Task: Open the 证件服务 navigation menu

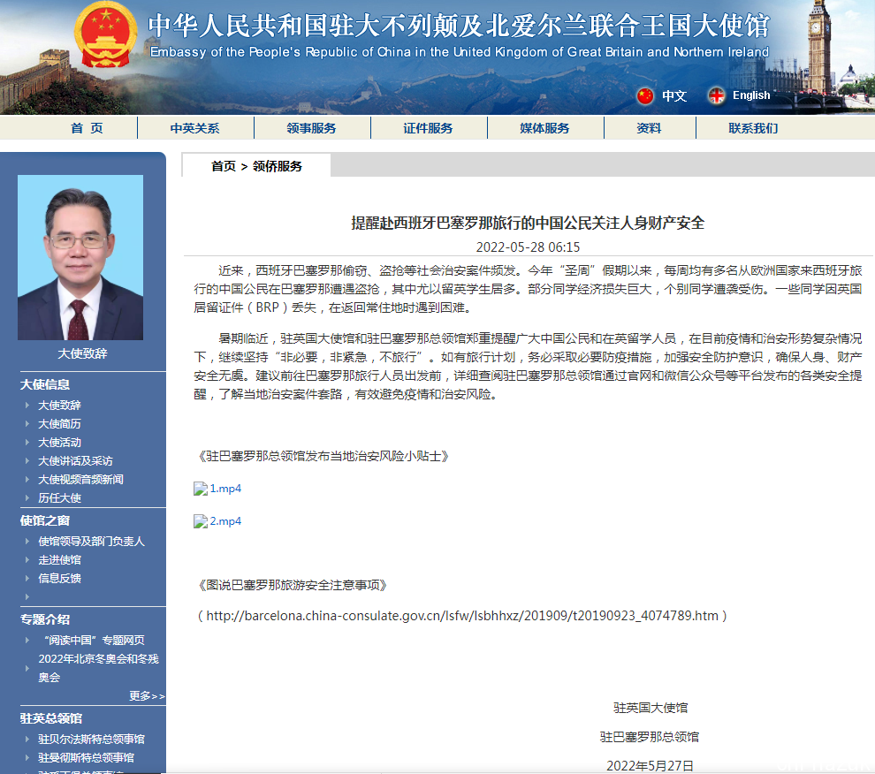Action: [428, 128]
